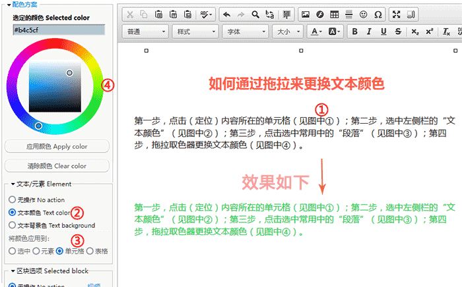The height and width of the screenshot is (287, 462).
Task: Click the 将颜色应用到 label
Action: click(29, 238)
